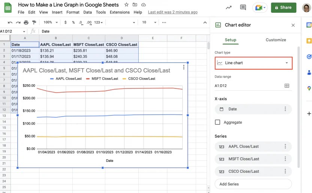Open the zoom 100% dropdown
This screenshot has height=193, width=312.
pyautogui.click(x=51, y=22)
